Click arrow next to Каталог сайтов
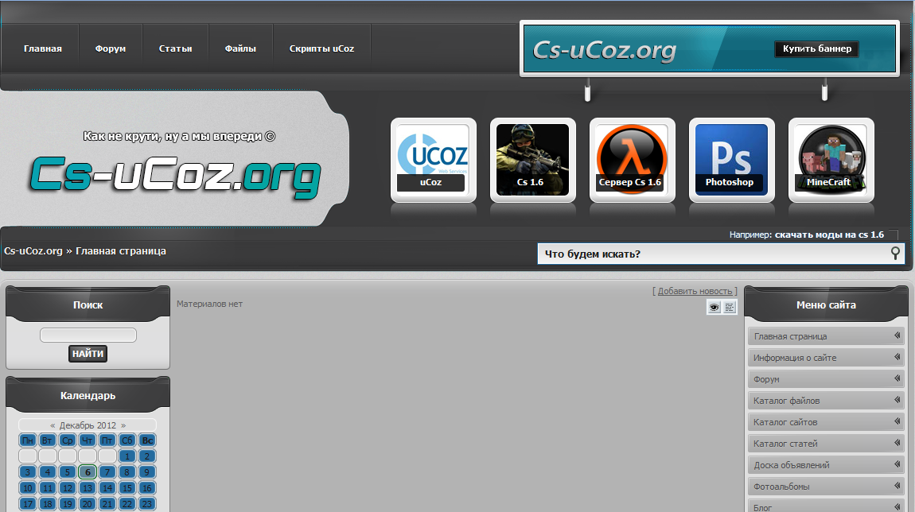Viewport: 915px width, 512px height. point(897,421)
